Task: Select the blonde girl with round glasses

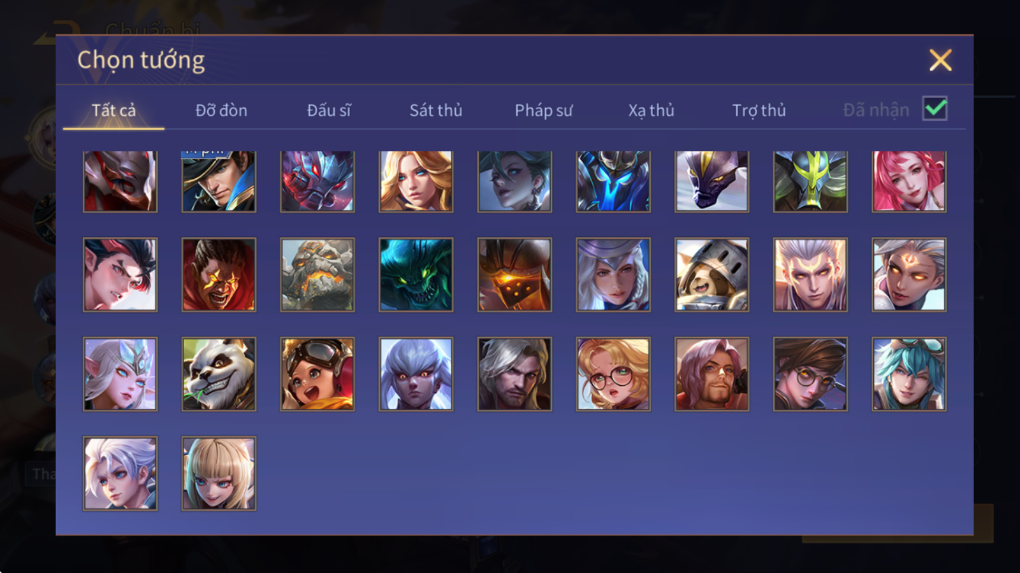Action: click(613, 374)
